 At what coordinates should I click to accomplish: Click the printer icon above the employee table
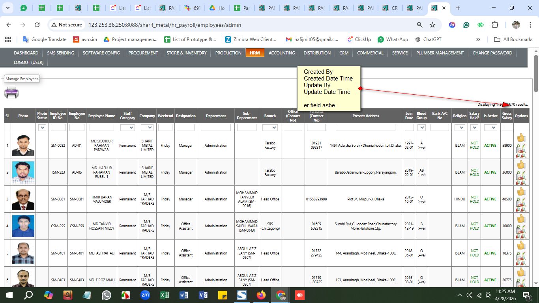pyautogui.click(x=11, y=92)
